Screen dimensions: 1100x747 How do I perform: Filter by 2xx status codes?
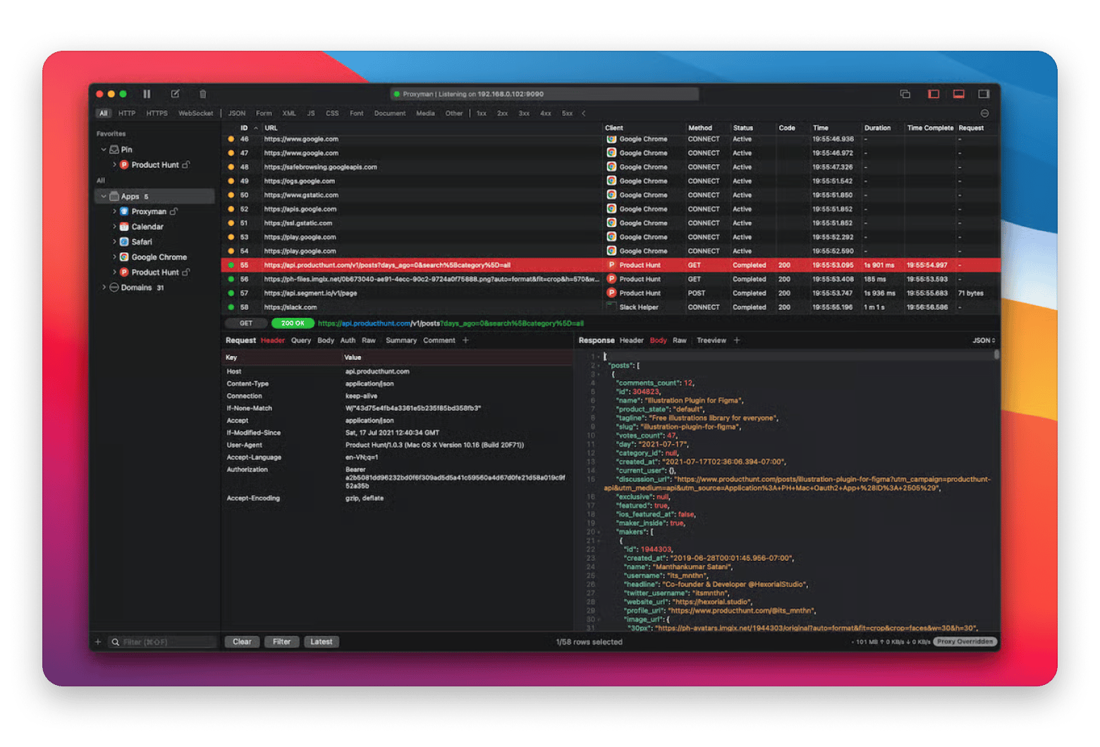503,113
